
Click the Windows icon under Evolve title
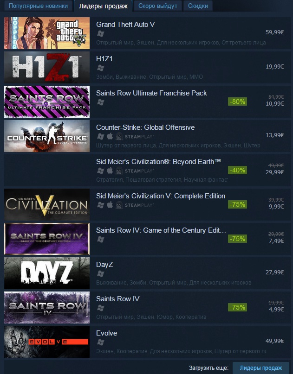[101, 342]
